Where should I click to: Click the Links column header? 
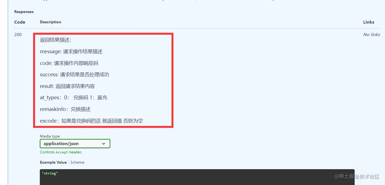coord(369,22)
